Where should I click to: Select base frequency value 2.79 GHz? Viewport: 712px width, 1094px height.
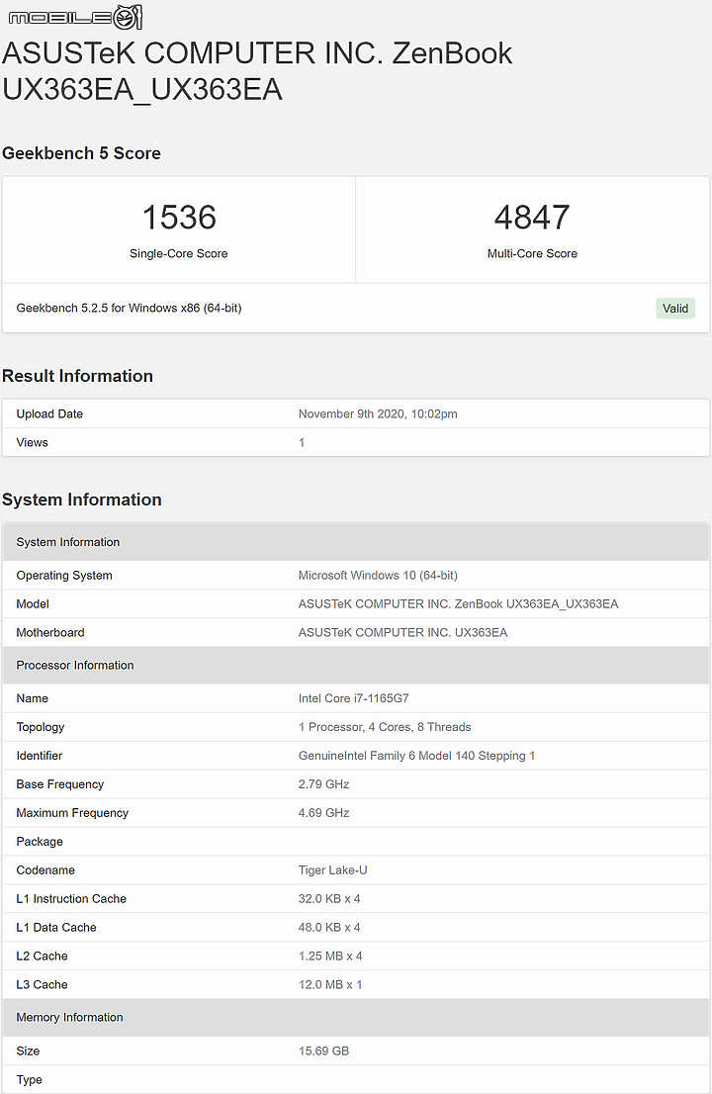(x=323, y=784)
